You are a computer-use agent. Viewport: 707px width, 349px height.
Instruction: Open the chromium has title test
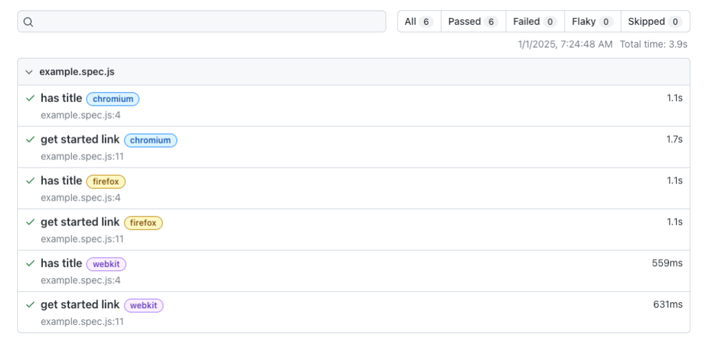[62, 98]
